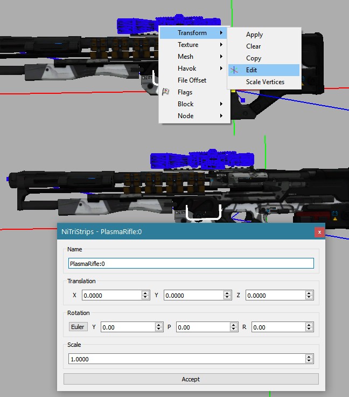
Task: Click the Name text field
Action: tap(191, 264)
